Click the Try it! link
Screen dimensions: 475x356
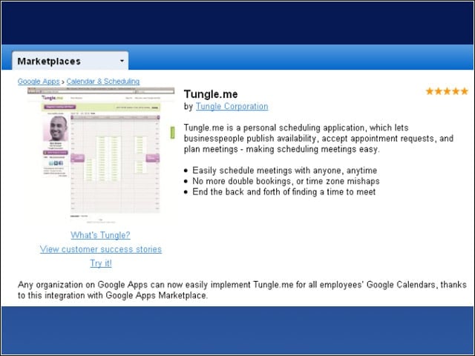(101, 263)
